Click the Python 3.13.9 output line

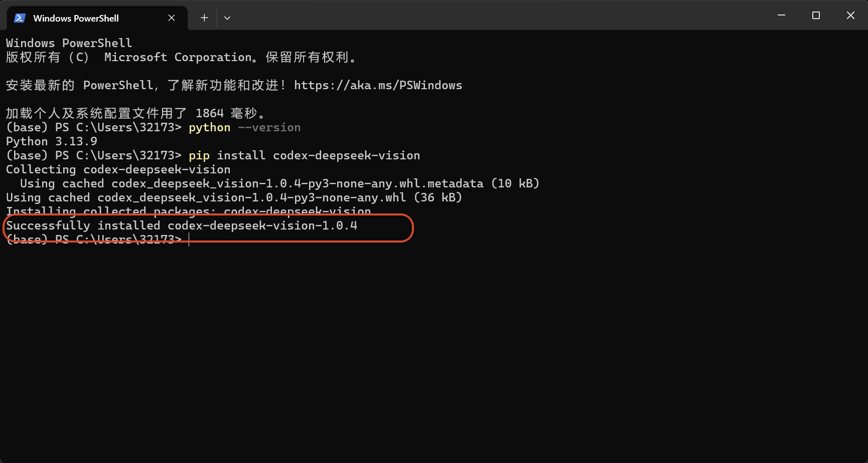(52, 141)
